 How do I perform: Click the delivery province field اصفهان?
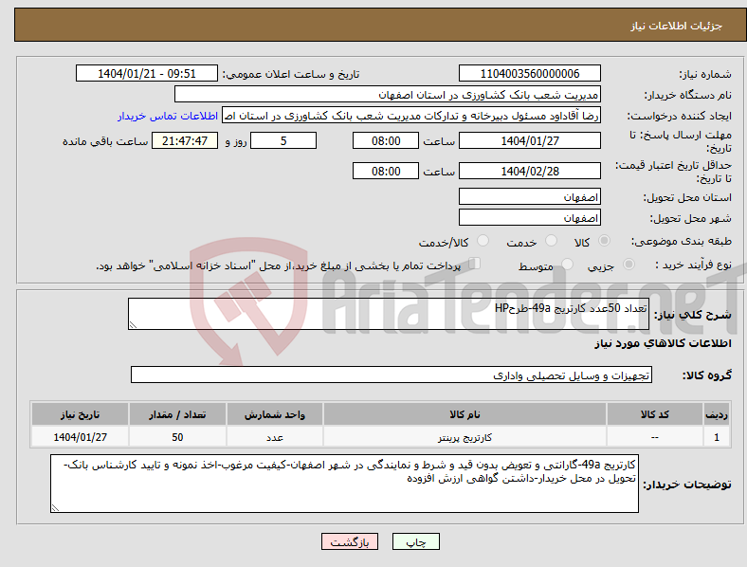pos(529,196)
